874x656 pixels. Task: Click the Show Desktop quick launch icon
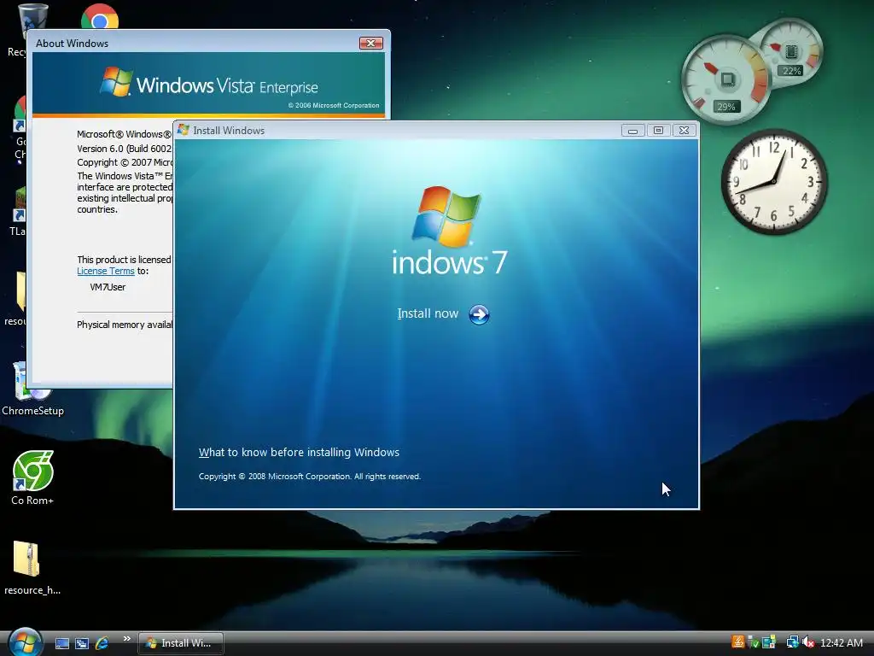point(61,643)
